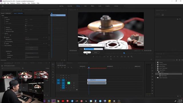Click Step Back one frame in Program monitor

[108, 57]
